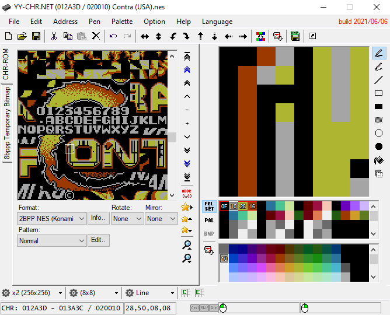Screen dimensions: 390x315
Task: Switch to the 8bppp Temporary Bitmap tab
Action: point(7,123)
